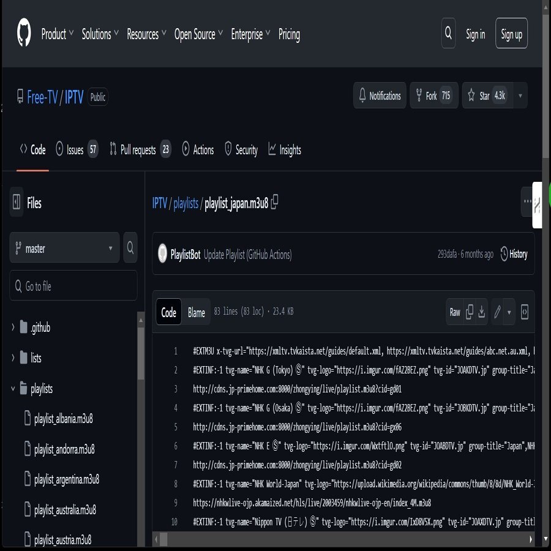
Task: Collapse the playlists folder
Action: (13, 388)
